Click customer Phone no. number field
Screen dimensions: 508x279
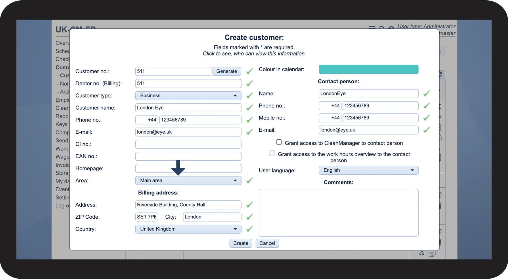(x=200, y=120)
